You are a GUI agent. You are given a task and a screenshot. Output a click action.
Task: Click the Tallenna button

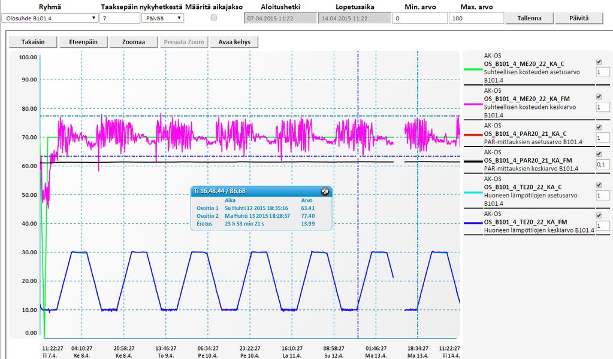pyautogui.click(x=529, y=19)
